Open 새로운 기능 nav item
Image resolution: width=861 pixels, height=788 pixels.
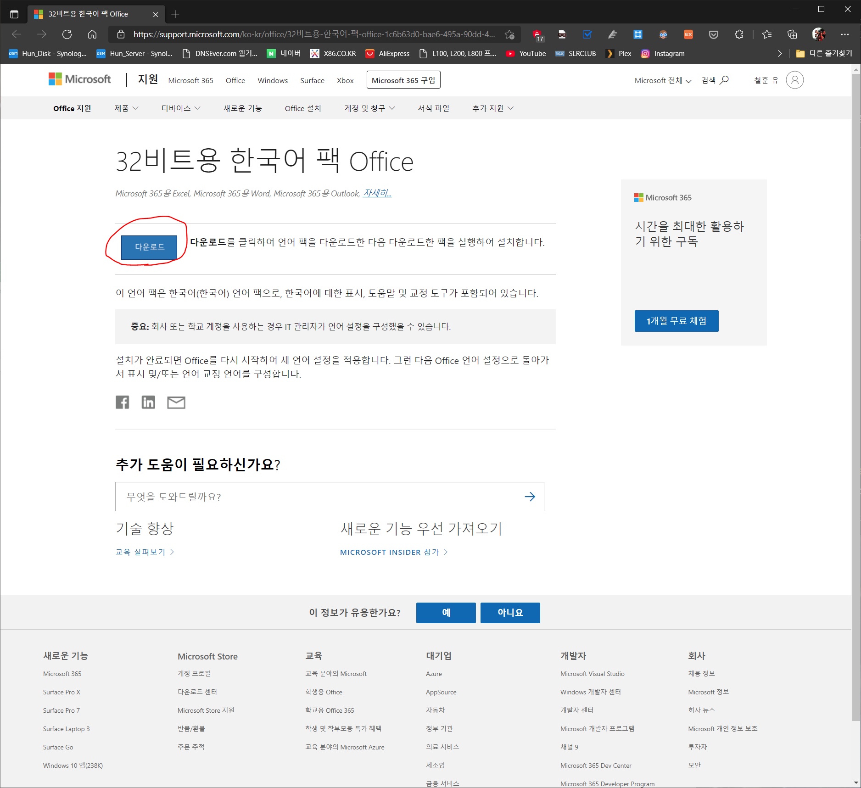click(242, 108)
